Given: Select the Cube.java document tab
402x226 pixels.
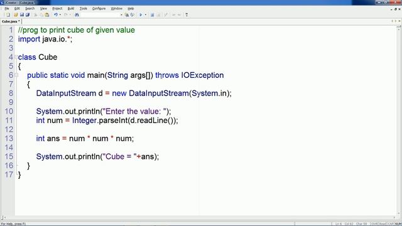Looking at the screenshot, I should coord(11,21).
